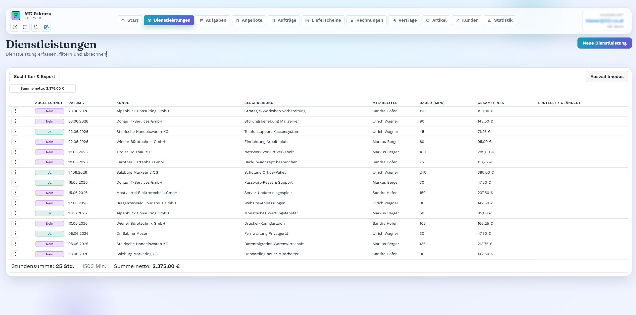636x315 pixels.
Task: Open the Statistik tab
Action: (500, 20)
